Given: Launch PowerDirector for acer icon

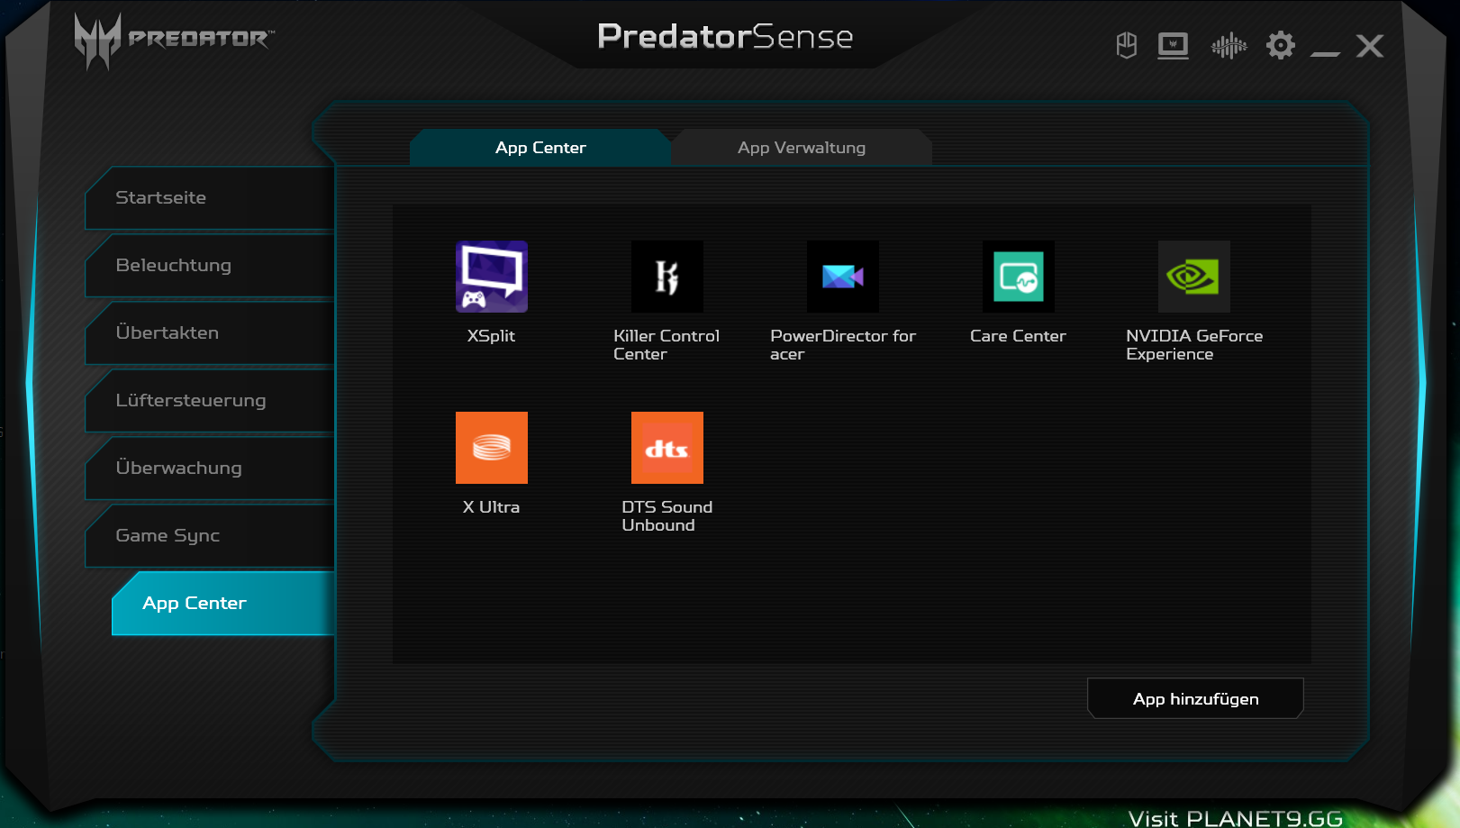Looking at the screenshot, I should (842, 277).
